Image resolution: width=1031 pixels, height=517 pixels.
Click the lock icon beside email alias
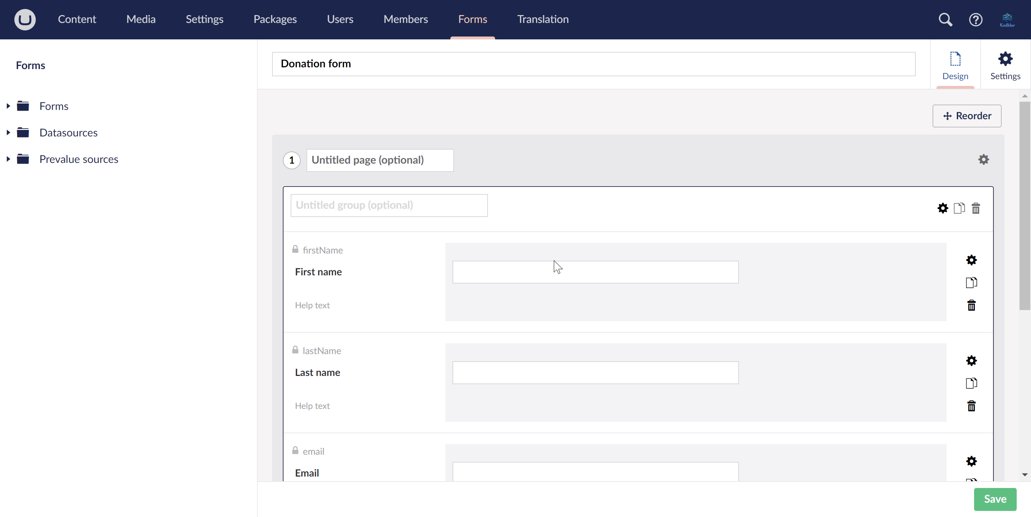tap(295, 450)
